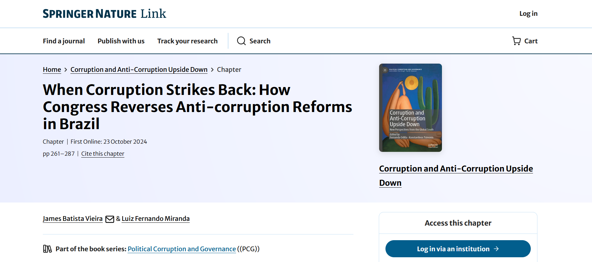Click the Springer Nature Link logo
Image resolution: width=592 pixels, height=262 pixels.
(x=104, y=14)
